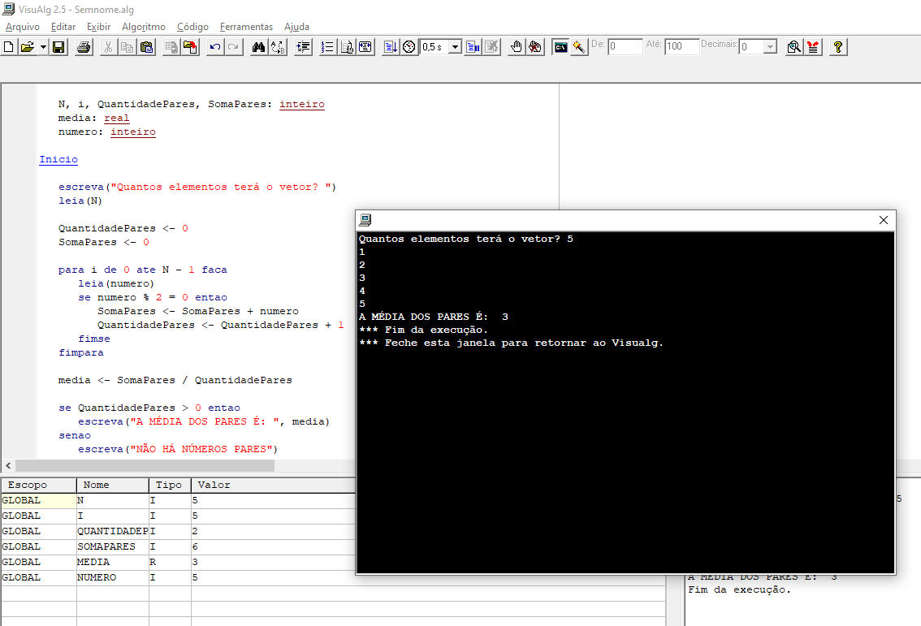
Task: Click the Valor column header
Action: click(x=273, y=485)
